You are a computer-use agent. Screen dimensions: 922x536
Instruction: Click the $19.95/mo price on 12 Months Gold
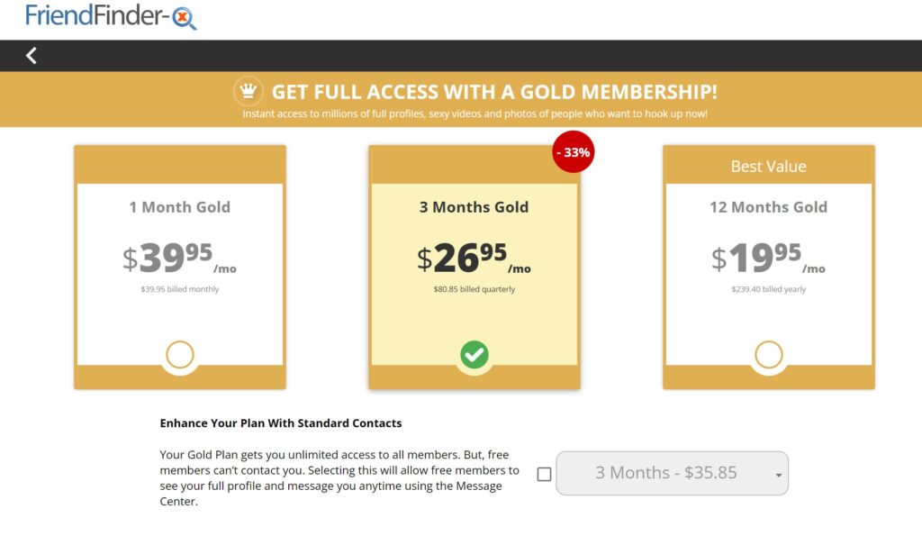point(765,259)
